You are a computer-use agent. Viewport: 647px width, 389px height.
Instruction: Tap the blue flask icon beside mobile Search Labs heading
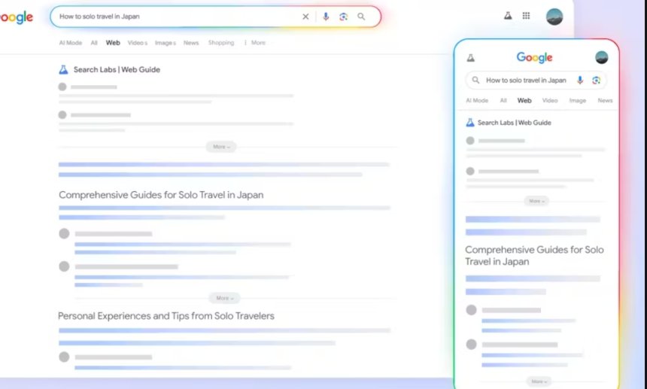pyautogui.click(x=470, y=123)
